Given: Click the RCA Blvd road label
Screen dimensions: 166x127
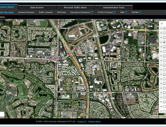Looking at the screenshot, I should pos(136,62).
